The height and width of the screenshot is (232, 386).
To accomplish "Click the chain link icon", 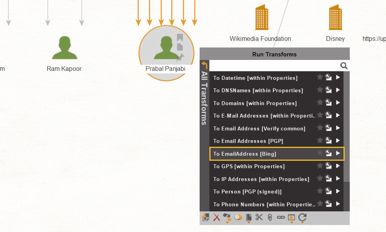I will tap(281, 217).
